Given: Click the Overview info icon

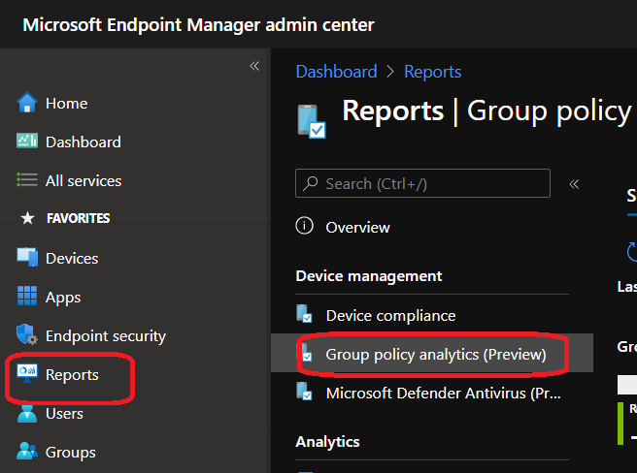Looking at the screenshot, I should tap(305, 227).
